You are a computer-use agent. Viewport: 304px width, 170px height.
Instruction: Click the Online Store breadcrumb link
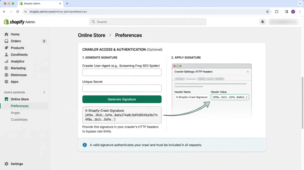(x=91, y=35)
